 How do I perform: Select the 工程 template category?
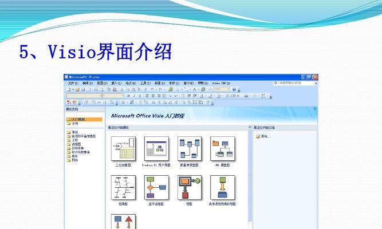(x=73, y=140)
